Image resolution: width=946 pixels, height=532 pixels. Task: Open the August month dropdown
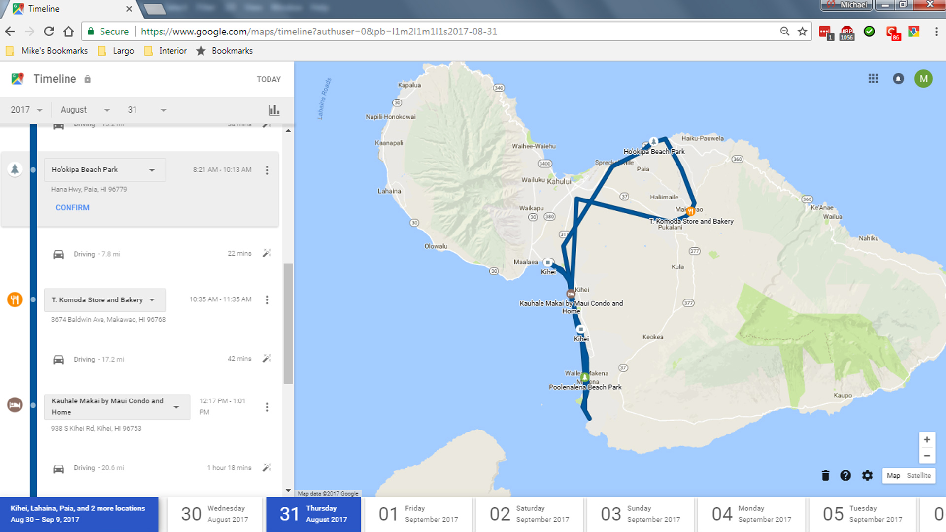pos(85,110)
